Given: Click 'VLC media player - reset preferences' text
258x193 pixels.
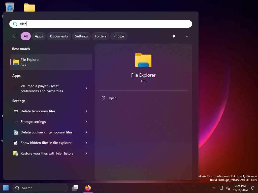Looking at the screenshot, I should 42,88.
